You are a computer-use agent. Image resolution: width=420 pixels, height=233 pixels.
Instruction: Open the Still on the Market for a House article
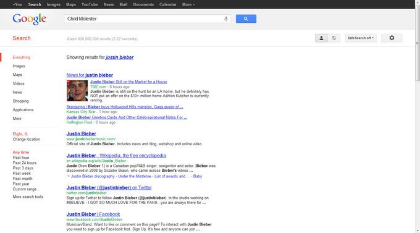128,82
